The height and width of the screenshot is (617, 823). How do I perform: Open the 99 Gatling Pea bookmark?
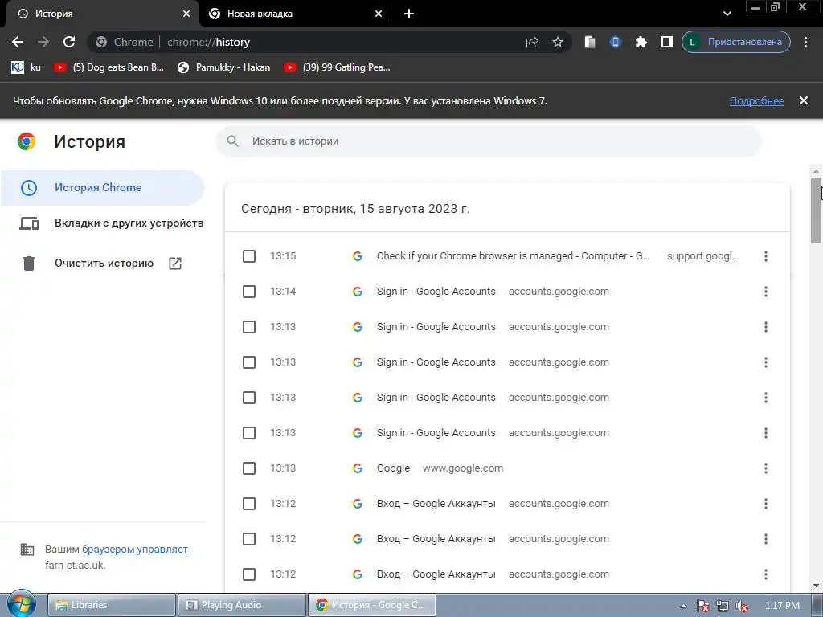pos(337,67)
